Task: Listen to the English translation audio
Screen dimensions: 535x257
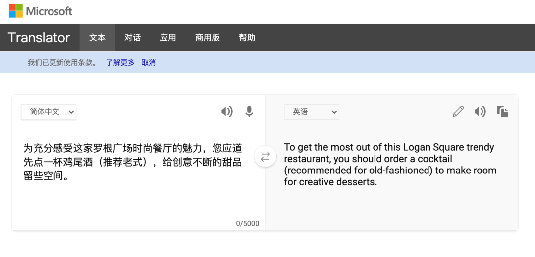Action: 480,111
